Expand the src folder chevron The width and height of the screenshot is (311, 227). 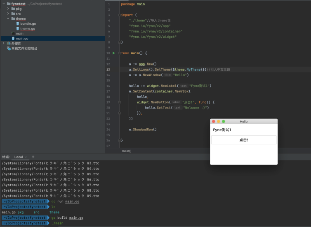coord(8,14)
